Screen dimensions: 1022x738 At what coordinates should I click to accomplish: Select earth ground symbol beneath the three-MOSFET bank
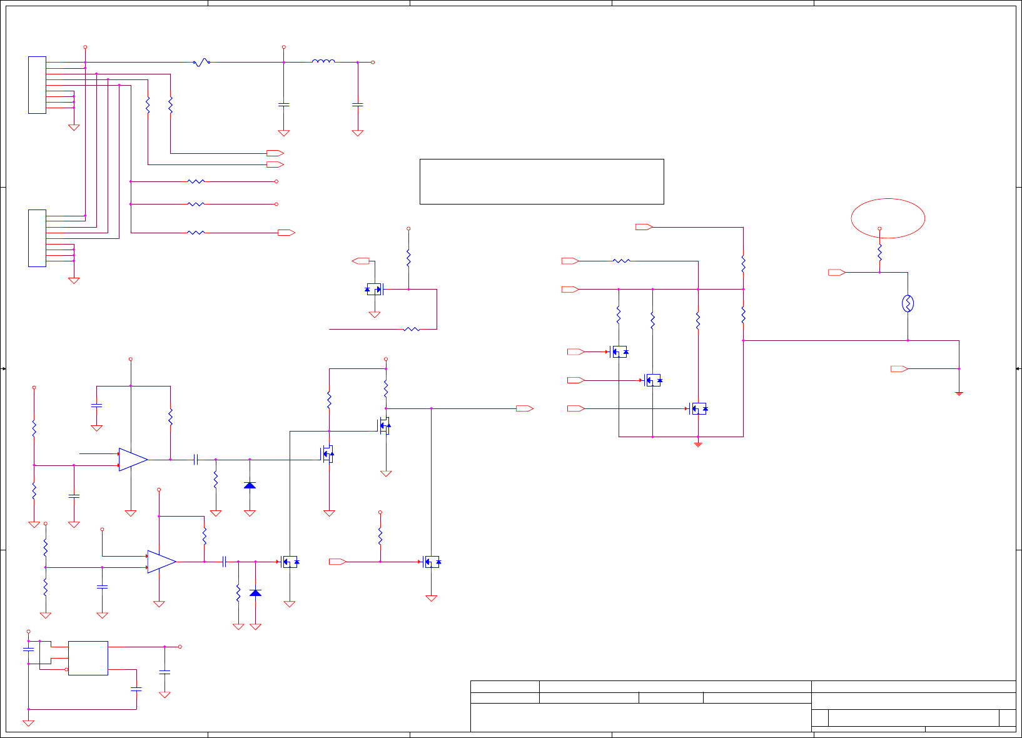(x=698, y=445)
